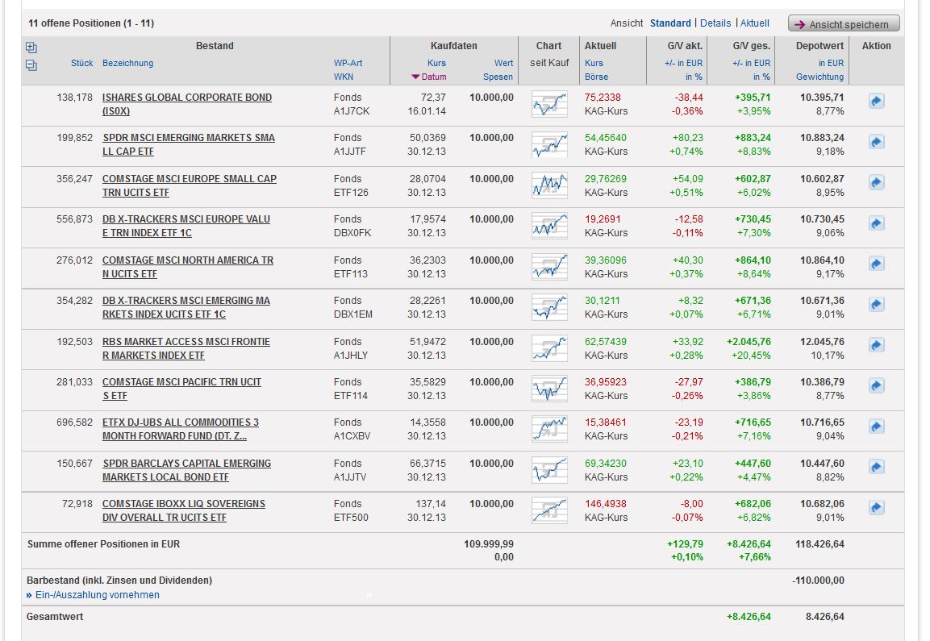
Task: Click action icon for SPDR Barclays Emerging Bond
Action: [876, 467]
